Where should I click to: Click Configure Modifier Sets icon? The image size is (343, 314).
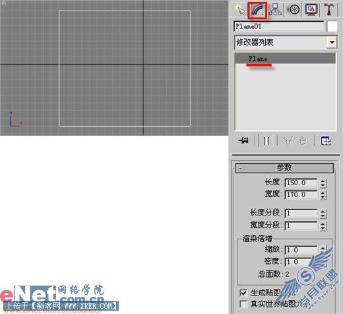[326, 141]
